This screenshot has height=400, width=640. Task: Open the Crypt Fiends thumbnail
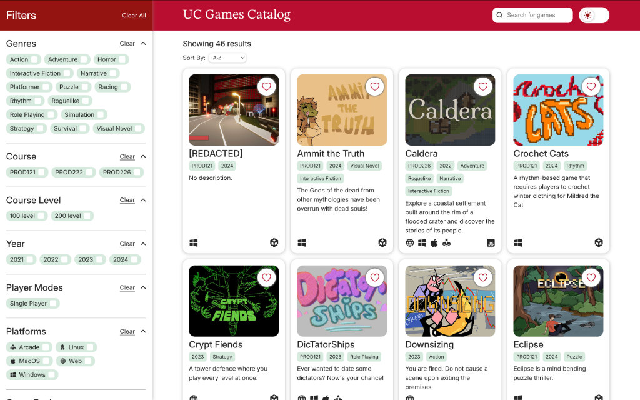(x=234, y=301)
